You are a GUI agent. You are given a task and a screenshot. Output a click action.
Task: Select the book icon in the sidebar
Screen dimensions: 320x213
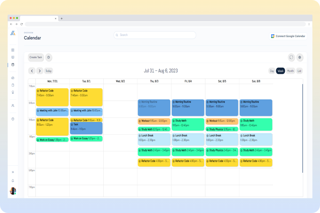tap(13, 57)
